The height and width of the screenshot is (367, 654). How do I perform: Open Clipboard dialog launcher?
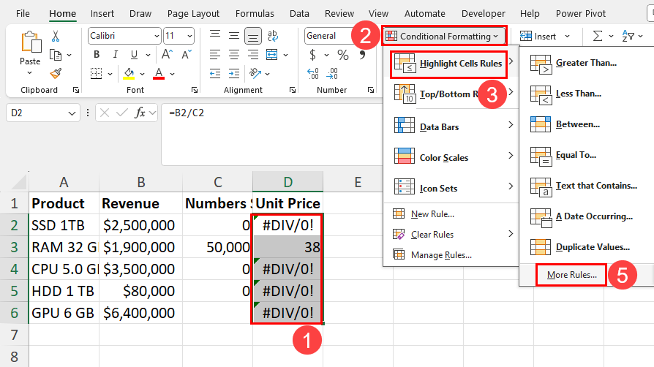(x=76, y=90)
